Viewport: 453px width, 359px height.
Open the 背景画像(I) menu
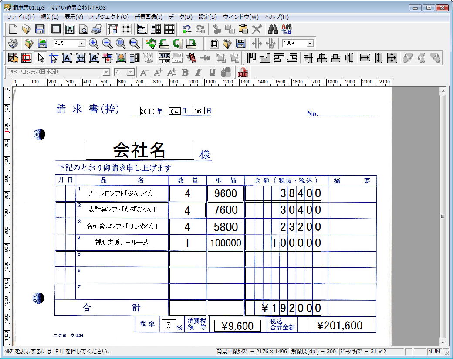click(x=149, y=17)
